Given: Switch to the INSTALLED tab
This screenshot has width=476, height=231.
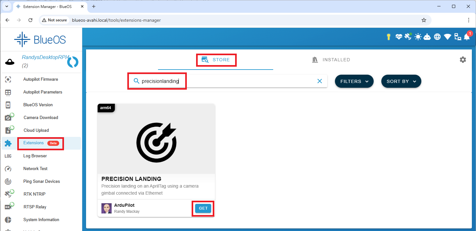Looking at the screenshot, I should (x=331, y=60).
